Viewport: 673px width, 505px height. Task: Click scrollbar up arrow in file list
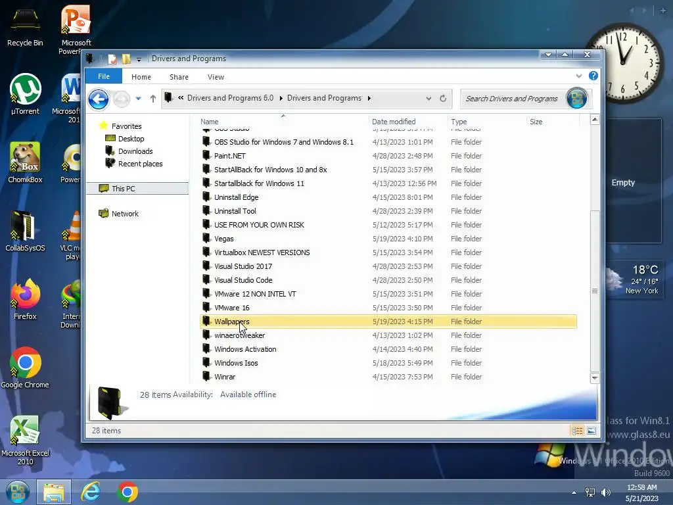(594, 120)
